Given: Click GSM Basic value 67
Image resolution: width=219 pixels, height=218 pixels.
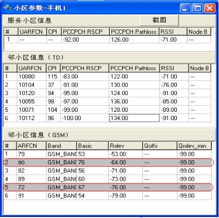Looking at the screenshot, I should click(x=93, y=187).
